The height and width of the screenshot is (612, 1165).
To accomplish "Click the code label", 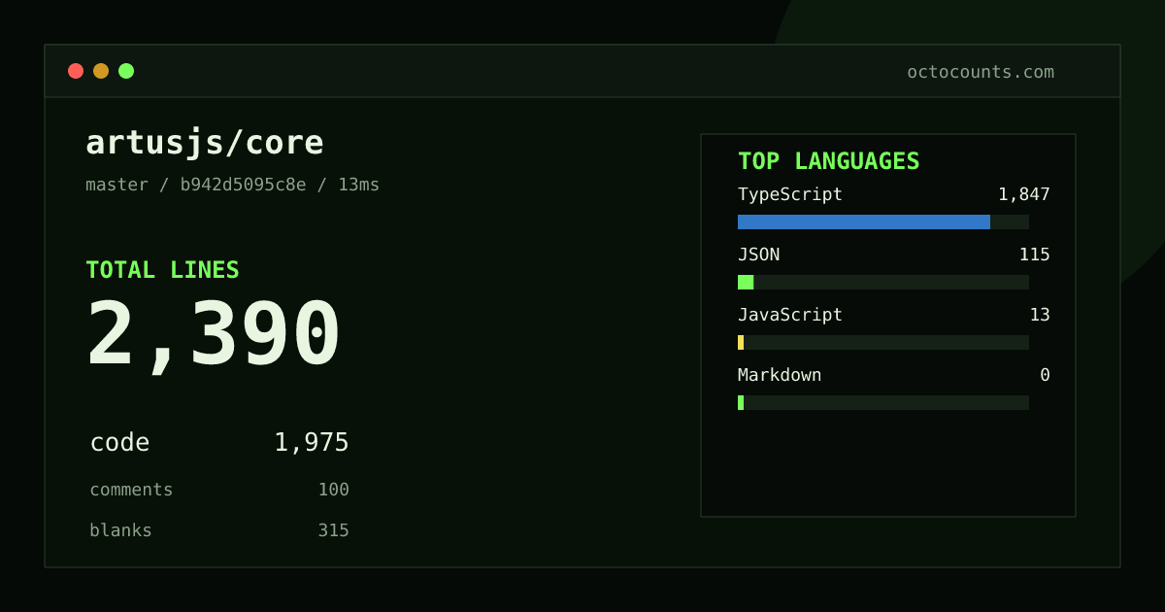I will pos(119,443).
